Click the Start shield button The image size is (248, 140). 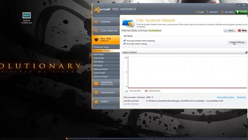tap(230, 30)
